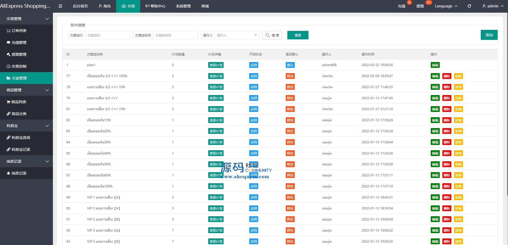Switch to 角色 top menu
508x245 pixels.
pyautogui.click(x=105, y=6)
